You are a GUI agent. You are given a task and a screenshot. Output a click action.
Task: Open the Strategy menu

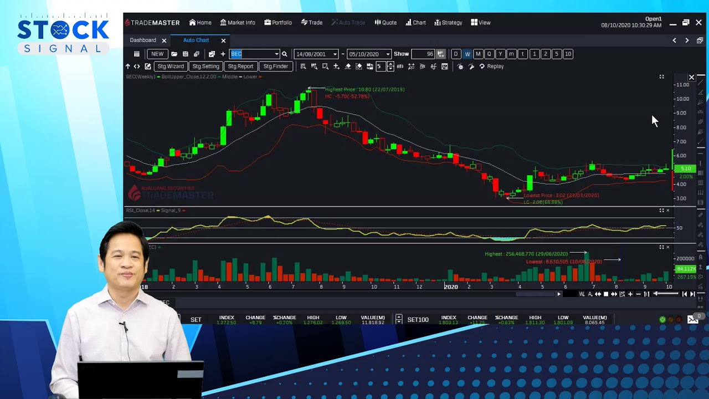(448, 23)
